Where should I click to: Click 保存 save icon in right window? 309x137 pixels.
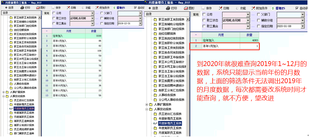click(206, 8)
